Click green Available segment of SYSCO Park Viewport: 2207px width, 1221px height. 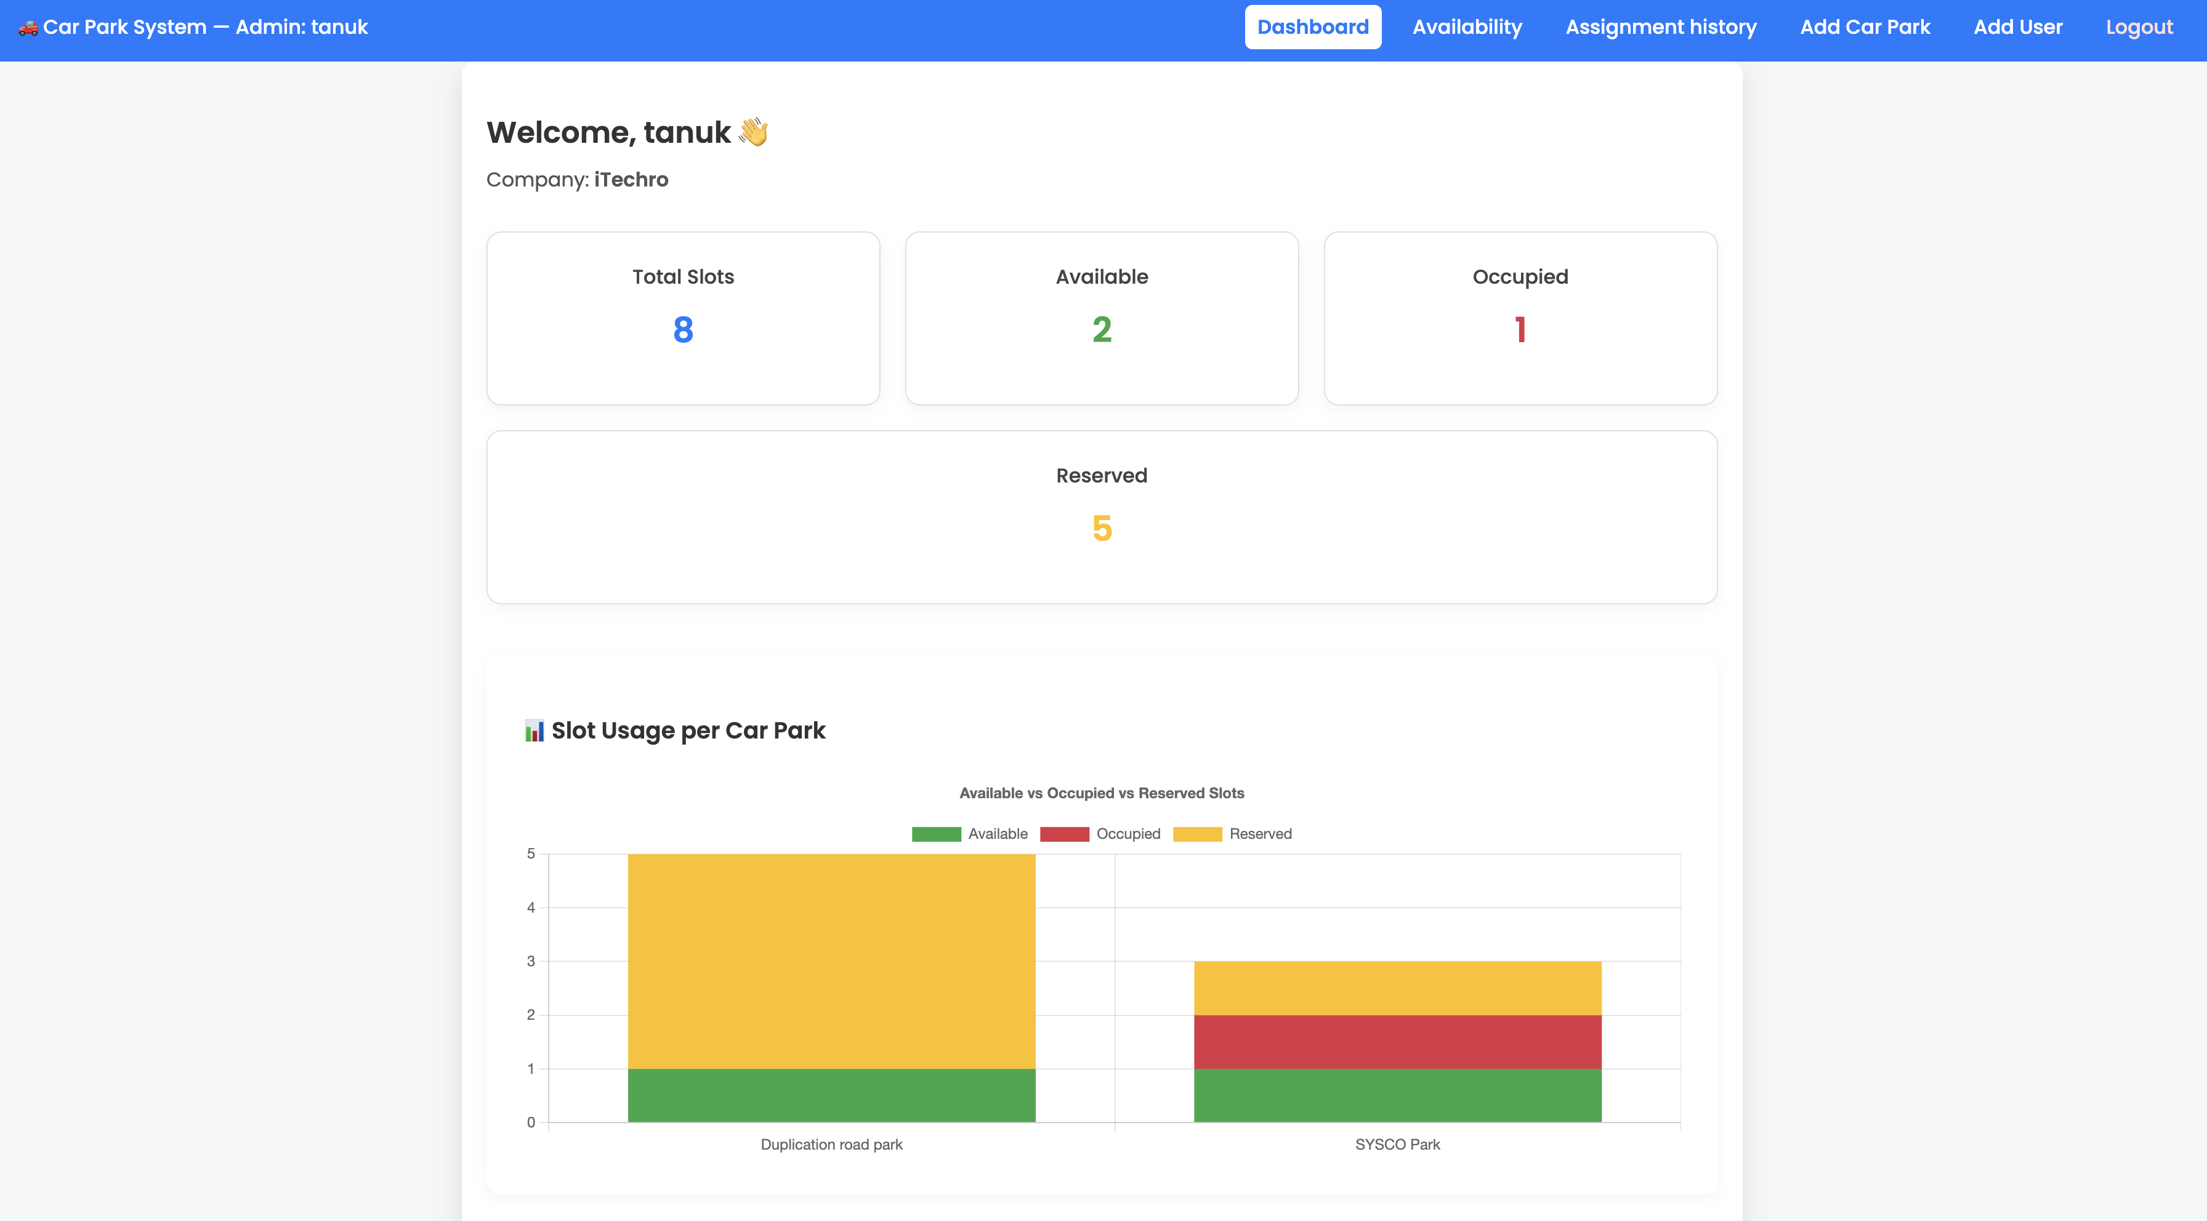click(x=1397, y=1095)
